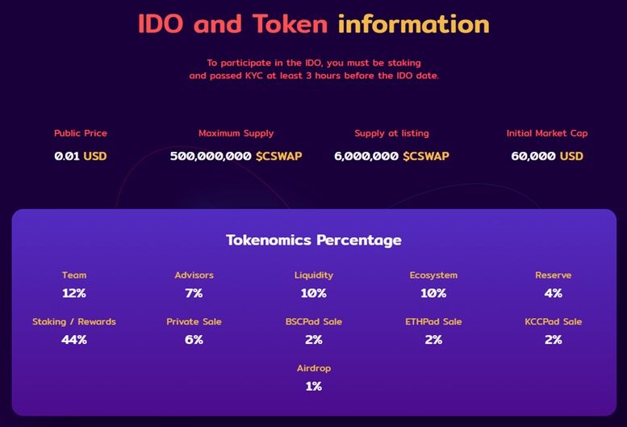627x427 pixels.
Task: Click the Tokenomics Percentage title
Action: 313,240
